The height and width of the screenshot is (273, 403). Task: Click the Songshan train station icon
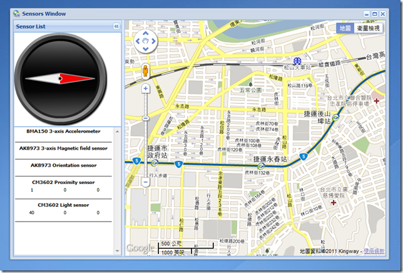click(x=297, y=61)
